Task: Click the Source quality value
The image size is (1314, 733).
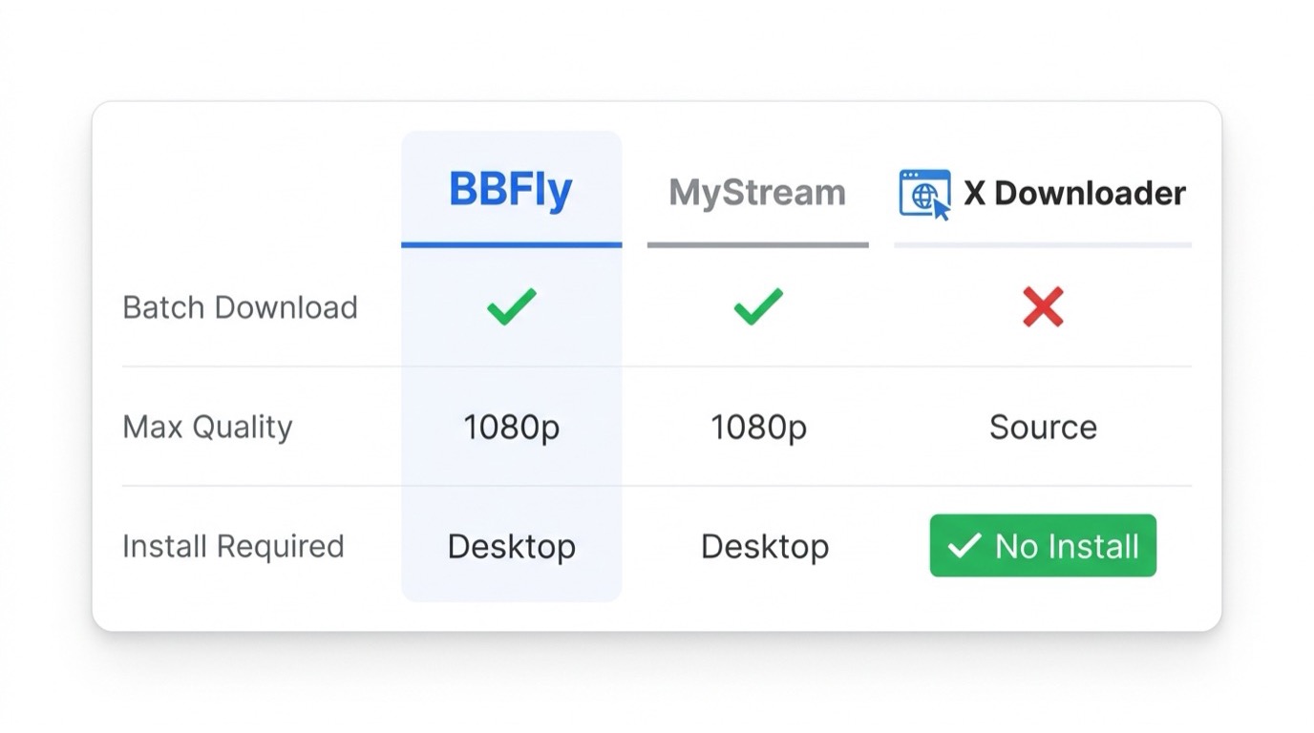Action: point(1043,427)
